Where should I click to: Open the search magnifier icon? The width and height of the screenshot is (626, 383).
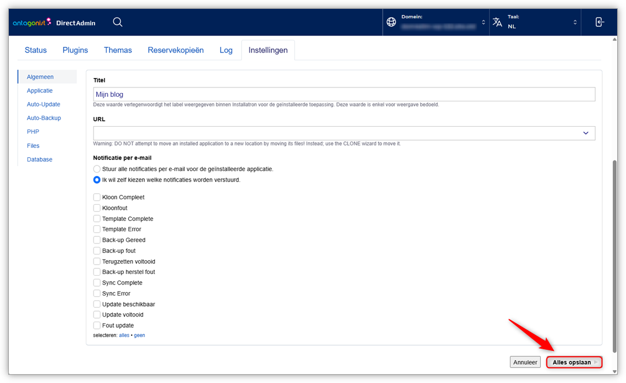click(x=117, y=22)
